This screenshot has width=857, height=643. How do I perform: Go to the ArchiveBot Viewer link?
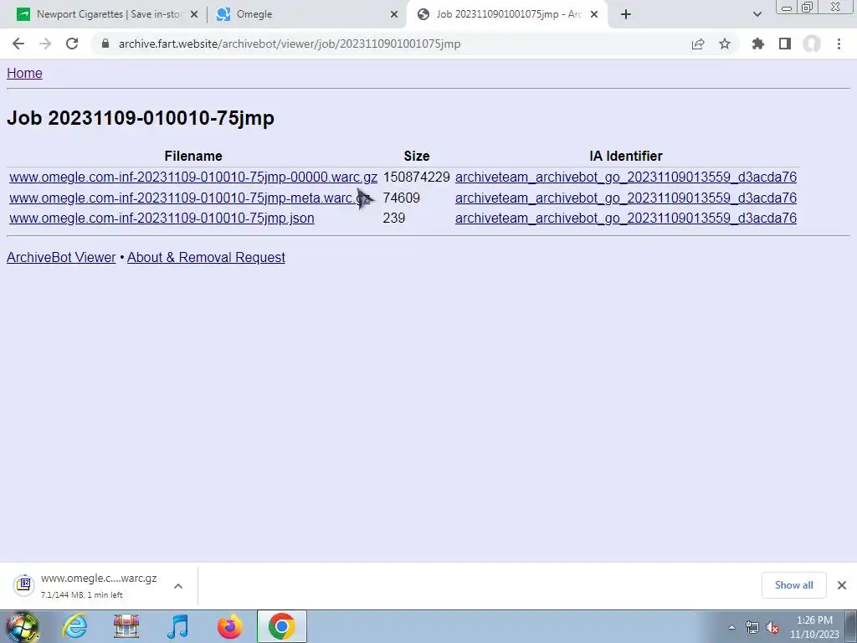coord(61,258)
